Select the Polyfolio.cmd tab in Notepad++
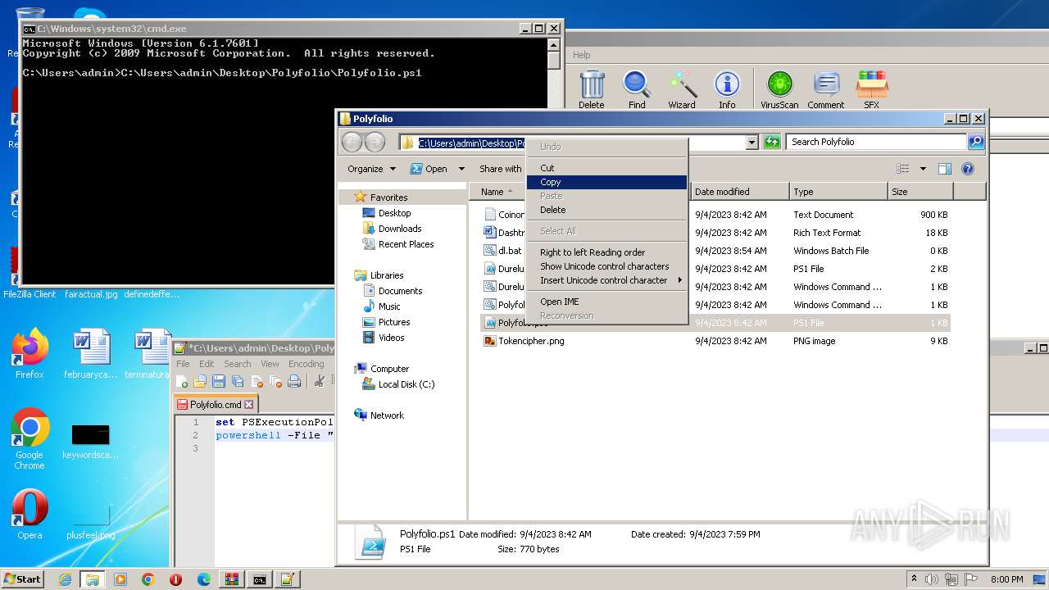Screen dimensions: 1049x590 pos(216,405)
